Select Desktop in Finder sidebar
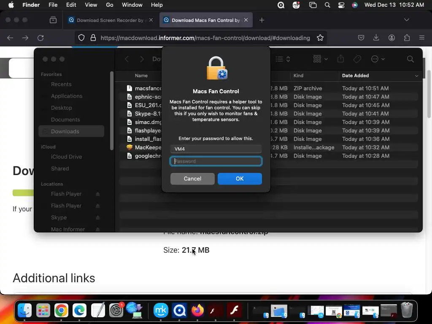Screen dimensions: 432x324 [x=62, y=108]
